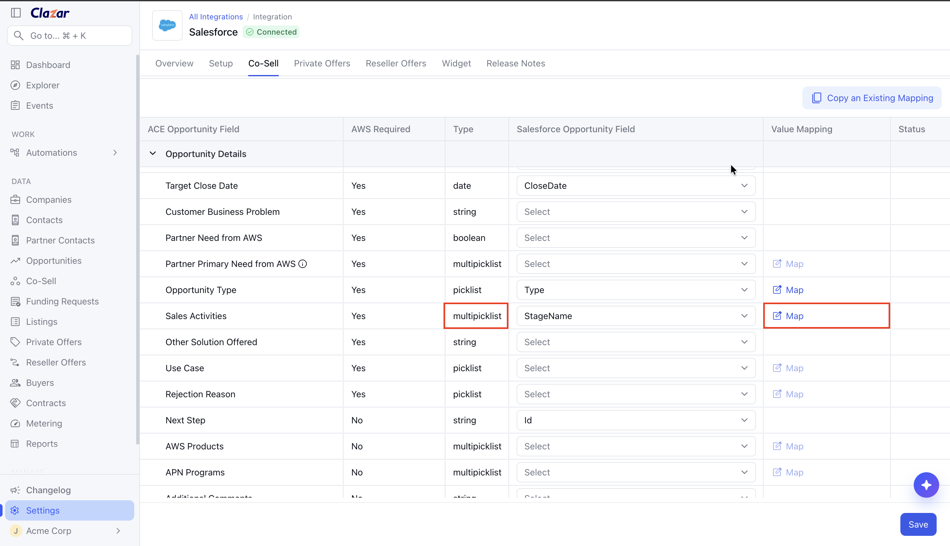Collapse the Opportunity Details section
The height and width of the screenshot is (546, 950).
153,154
